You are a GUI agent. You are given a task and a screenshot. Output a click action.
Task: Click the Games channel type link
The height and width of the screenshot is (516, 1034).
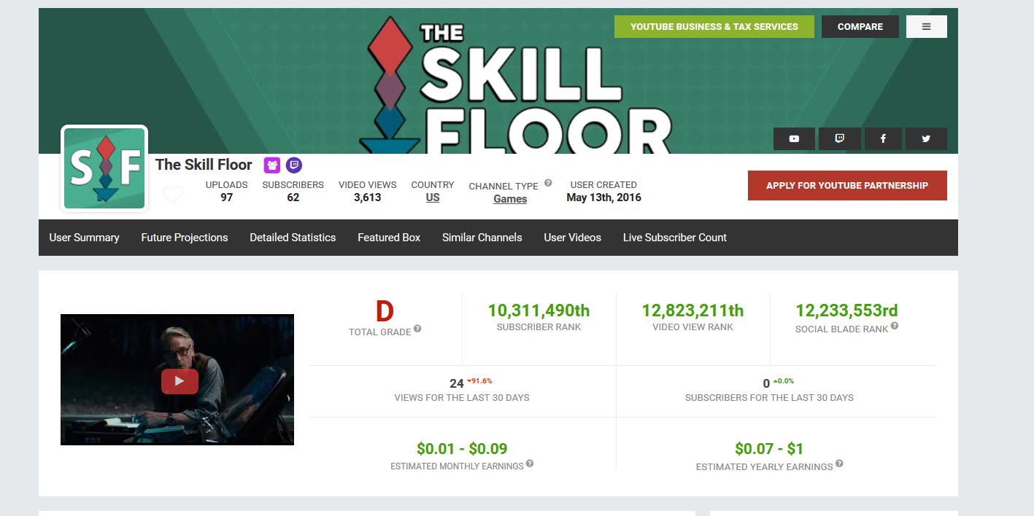(510, 199)
